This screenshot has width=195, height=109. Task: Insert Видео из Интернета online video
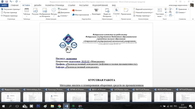click(107, 13)
